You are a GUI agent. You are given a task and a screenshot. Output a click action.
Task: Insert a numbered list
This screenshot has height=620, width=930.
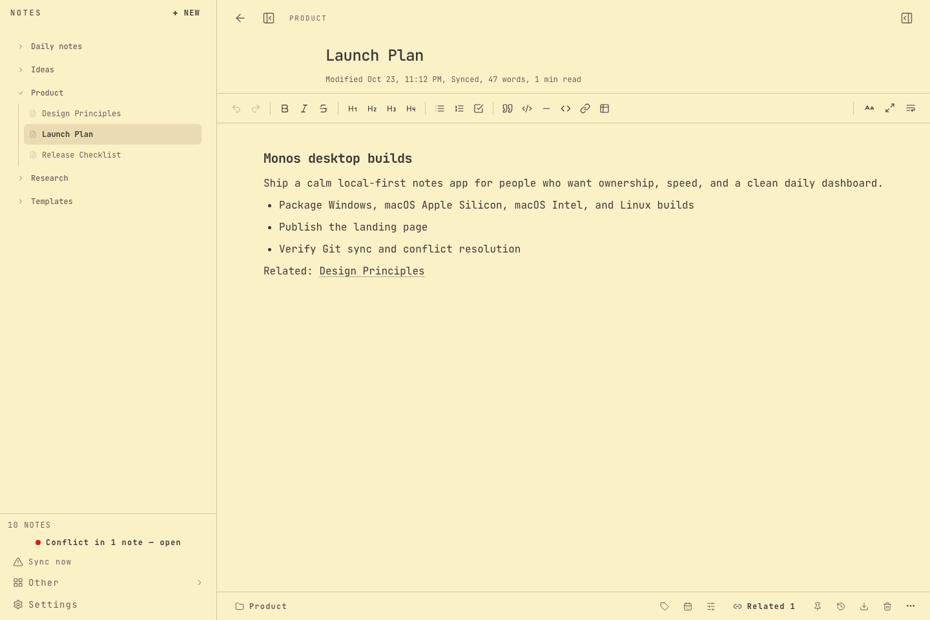pos(459,108)
